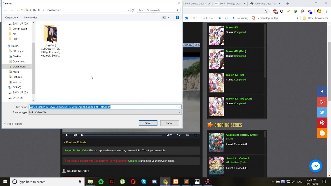Open a new Chrome tab
Image resolution: width=331 pixels, height=186 pixels.
pyautogui.click(x=288, y=4)
